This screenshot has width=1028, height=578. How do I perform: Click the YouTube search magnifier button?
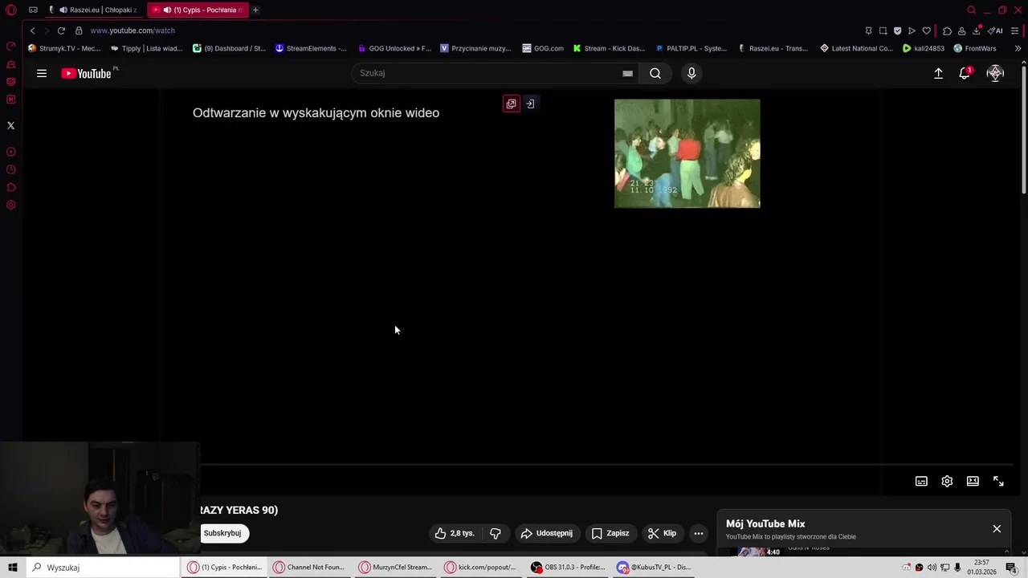point(655,73)
